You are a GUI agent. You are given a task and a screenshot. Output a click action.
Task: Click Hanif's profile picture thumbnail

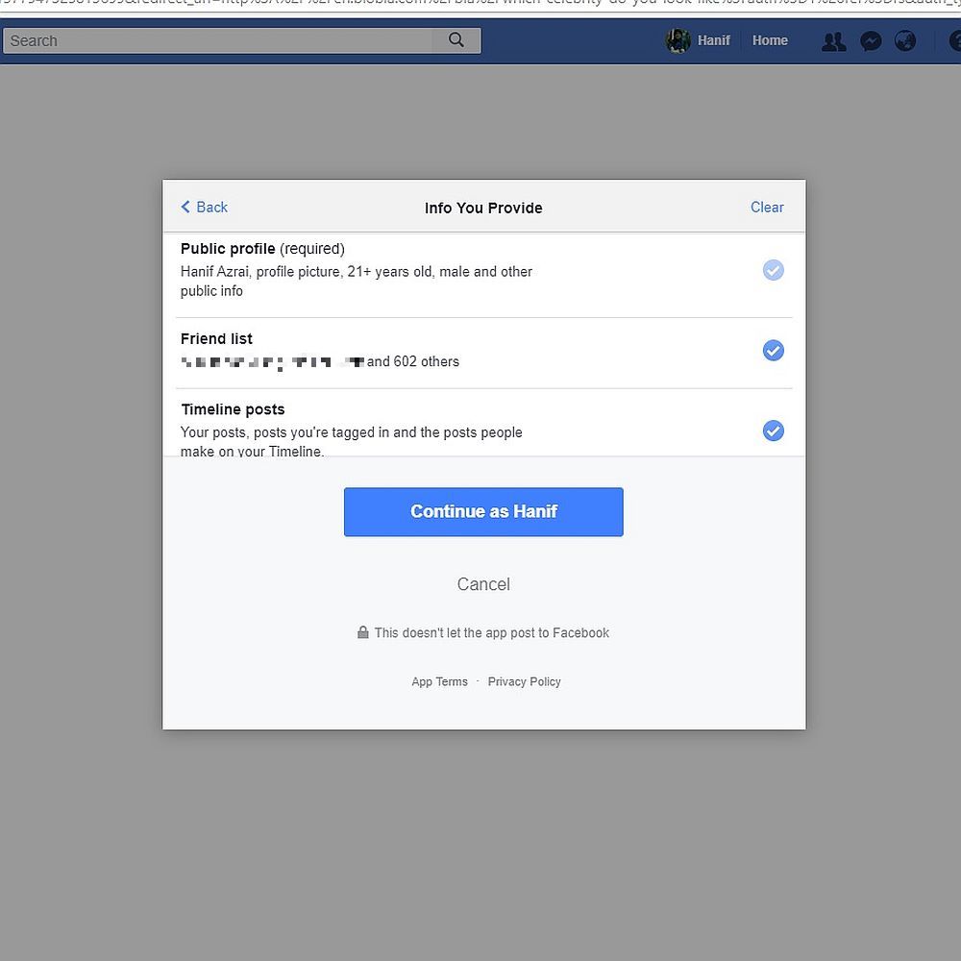point(678,40)
